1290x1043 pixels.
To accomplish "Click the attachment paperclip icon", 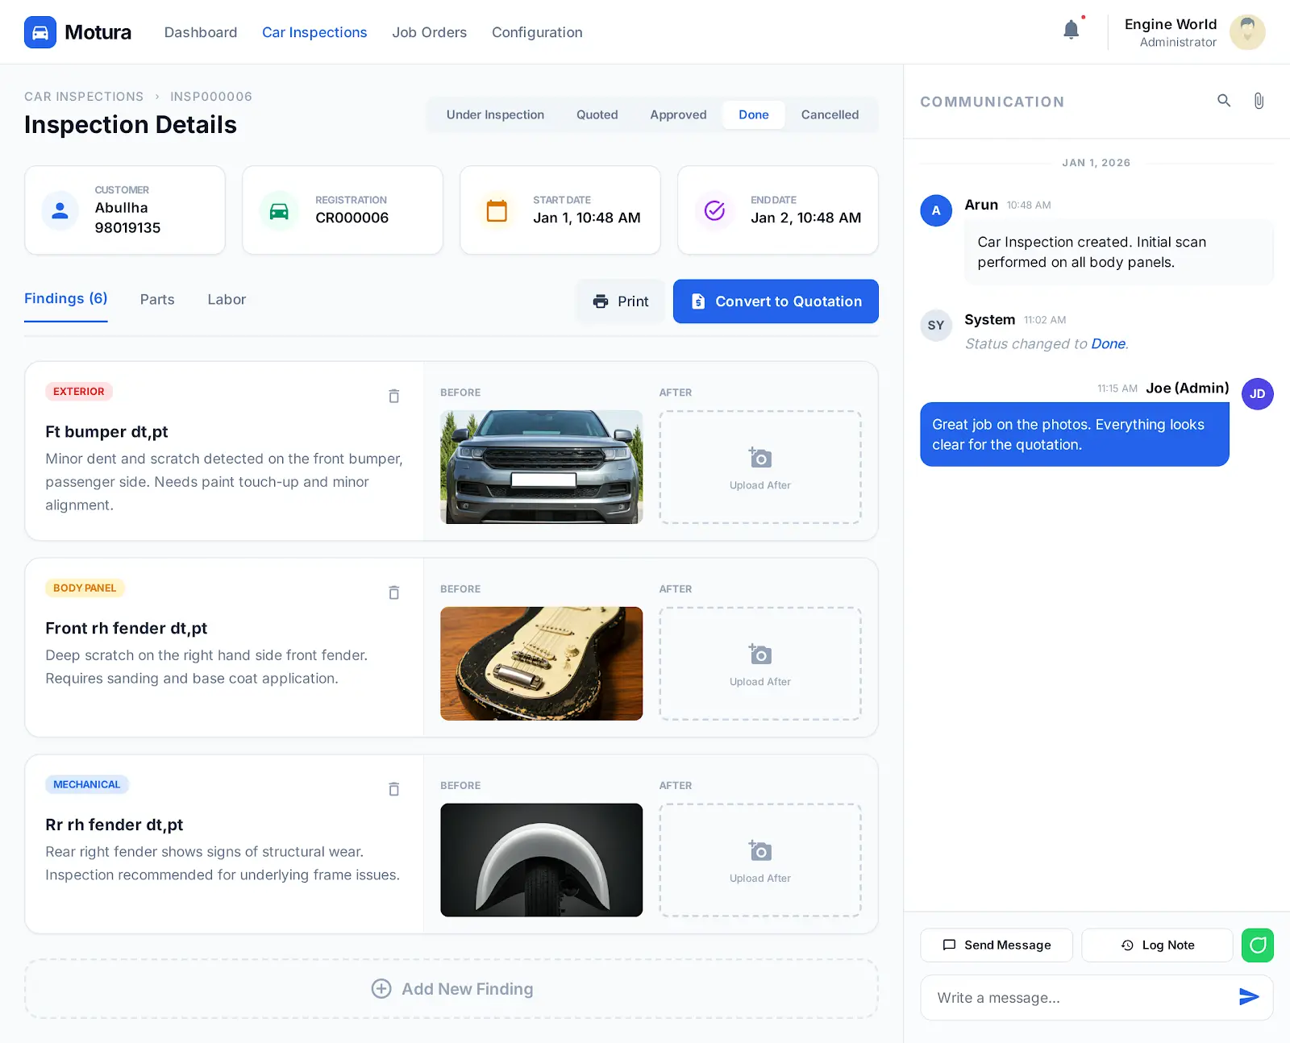I will (1258, 101).
